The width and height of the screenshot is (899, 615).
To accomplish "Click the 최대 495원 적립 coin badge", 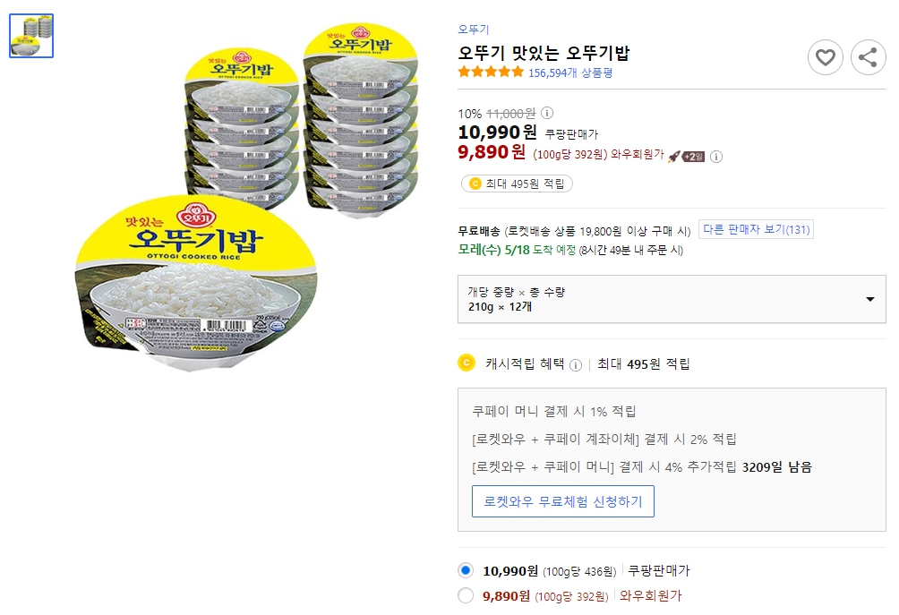I will click(516, 183).
